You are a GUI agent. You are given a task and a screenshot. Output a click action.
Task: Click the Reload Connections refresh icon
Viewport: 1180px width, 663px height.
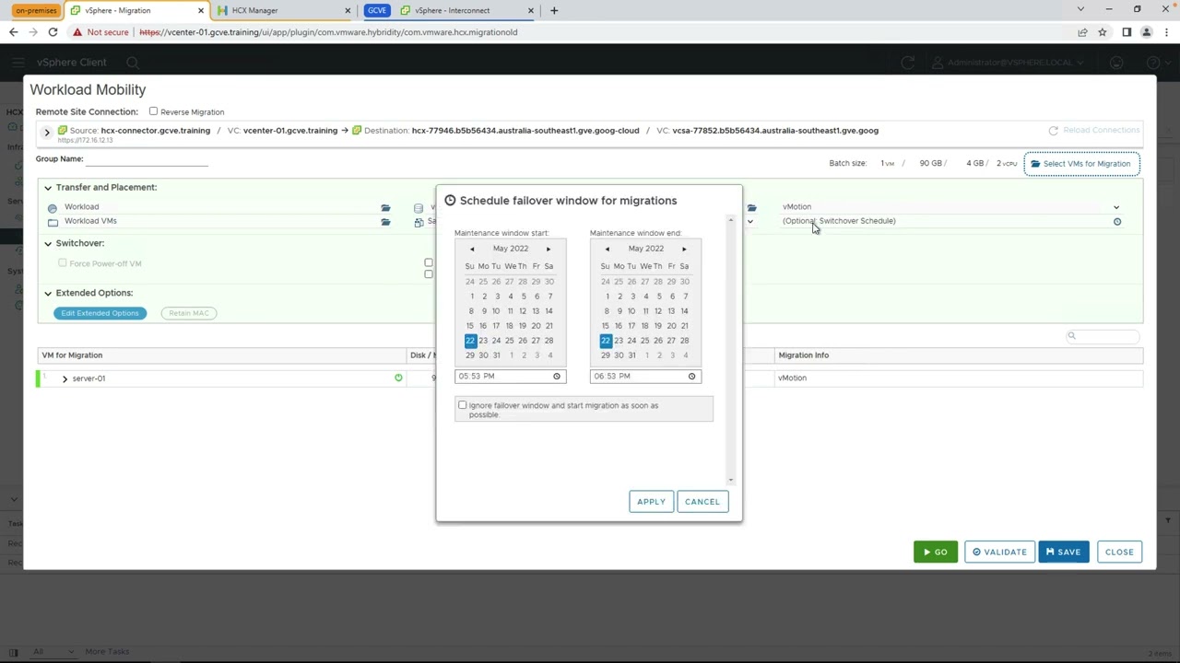coord(1054,130)
